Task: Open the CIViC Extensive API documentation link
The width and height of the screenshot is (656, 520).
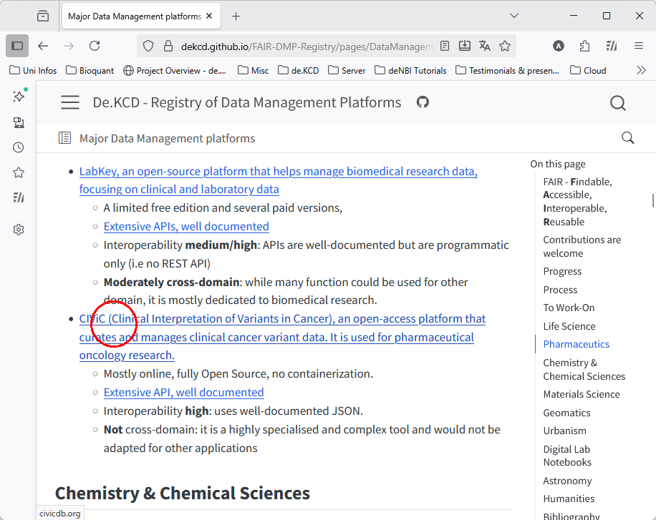Action: 183,392
